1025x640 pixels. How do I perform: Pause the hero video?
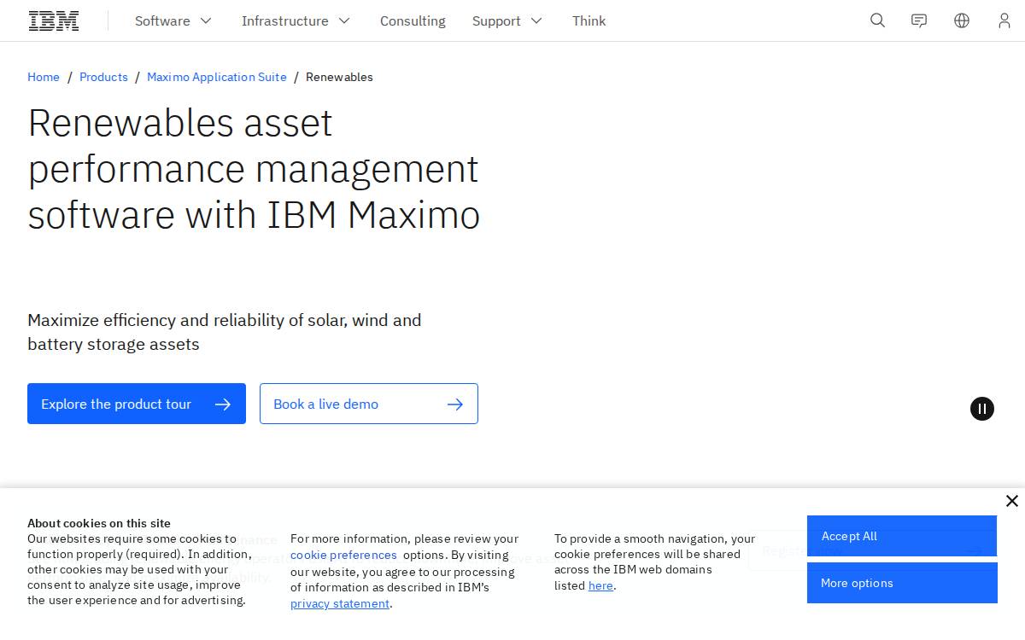982,409
